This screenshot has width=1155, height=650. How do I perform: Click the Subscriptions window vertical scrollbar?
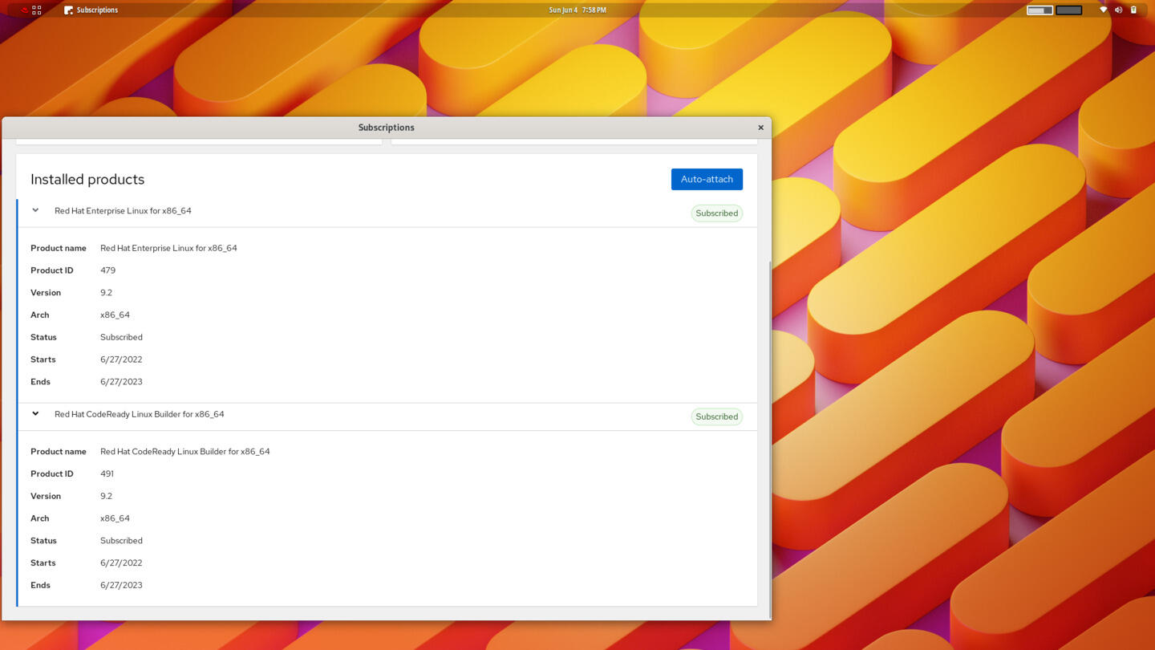769,440
